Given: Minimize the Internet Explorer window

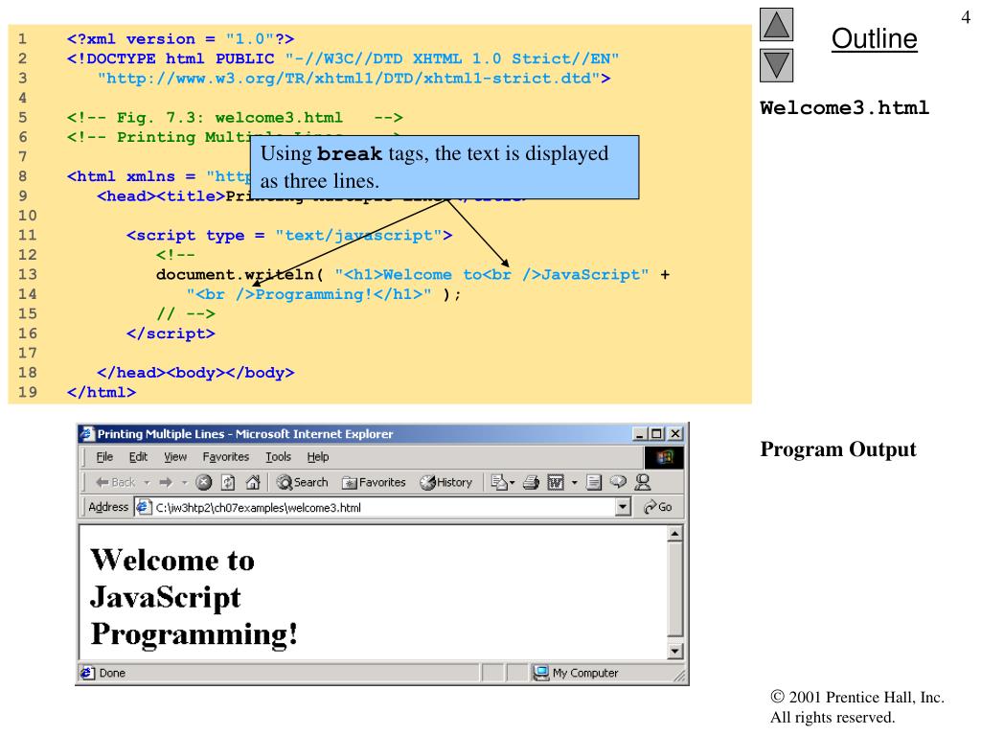Looking at the screenshot, I should (x=639, y=434).
